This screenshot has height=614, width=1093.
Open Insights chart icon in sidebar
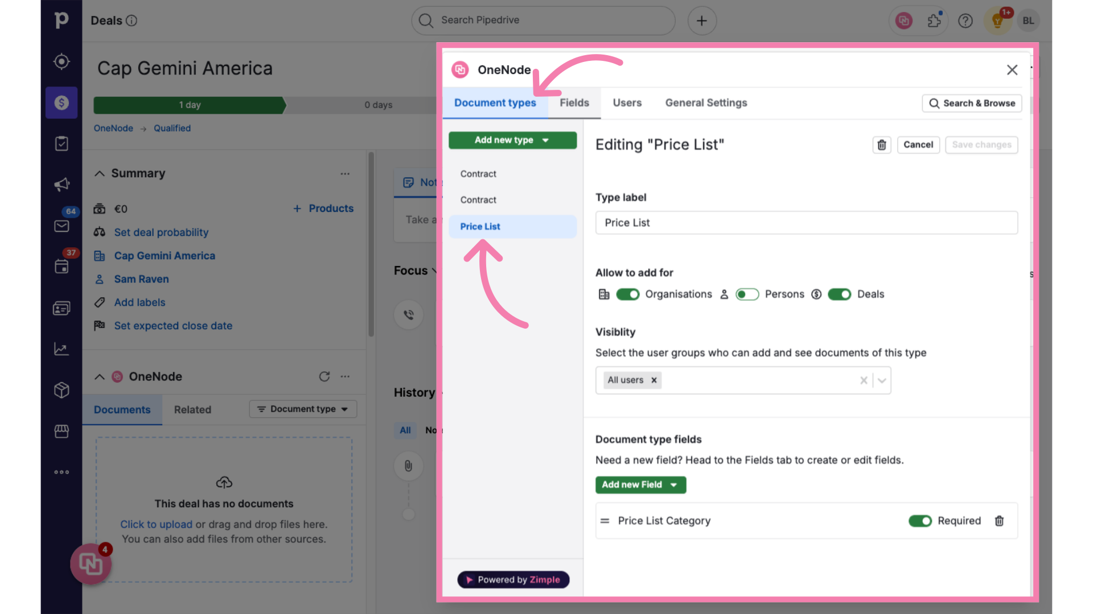[x=61, y=349]
